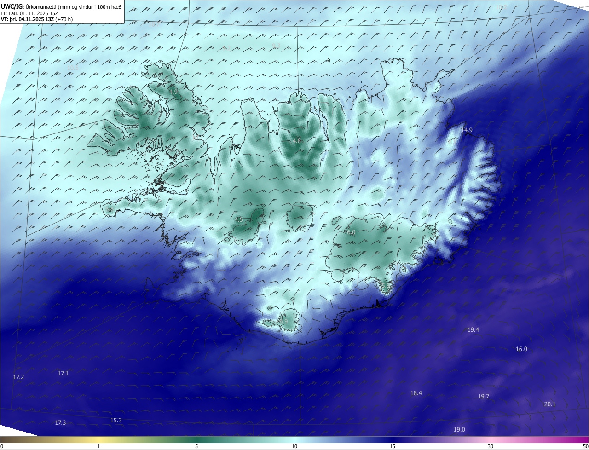
Task: Click the 18.4 value south of Iceland
Action: [416, 393]
